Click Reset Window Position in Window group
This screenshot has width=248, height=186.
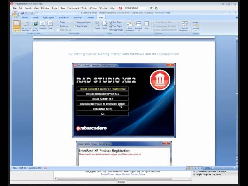[165, 30]
